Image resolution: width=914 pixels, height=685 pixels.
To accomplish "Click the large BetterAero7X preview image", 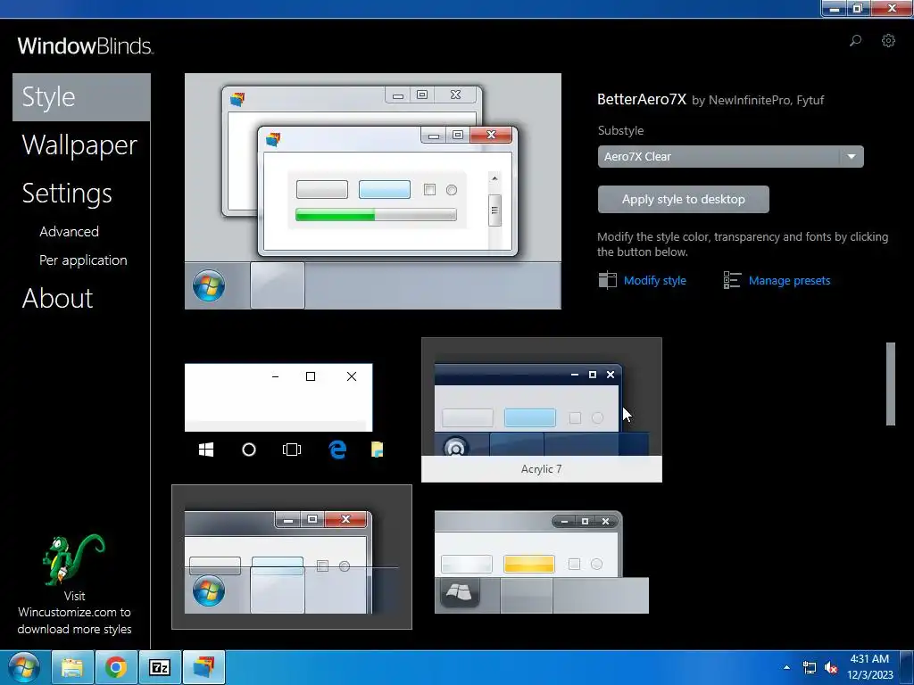I will point(373,191).
